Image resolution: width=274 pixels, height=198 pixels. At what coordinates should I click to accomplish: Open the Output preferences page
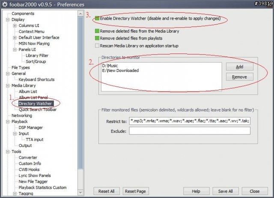[25, 146]
